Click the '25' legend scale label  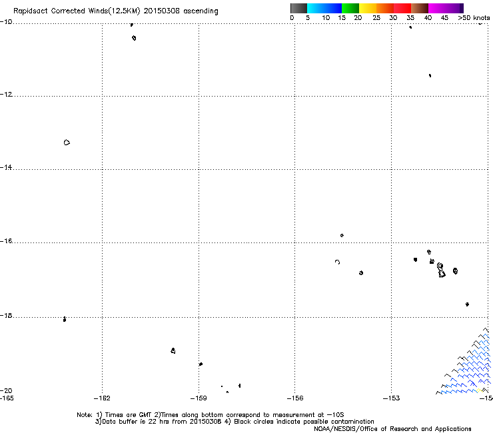pos(376,18)
